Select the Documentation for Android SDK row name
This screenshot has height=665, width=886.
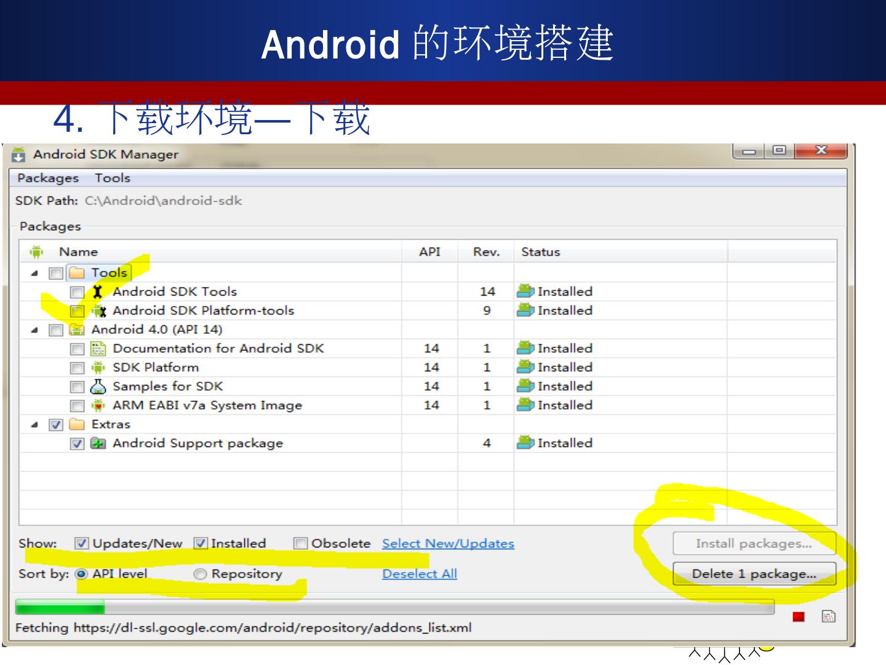(x=218, y=349)
